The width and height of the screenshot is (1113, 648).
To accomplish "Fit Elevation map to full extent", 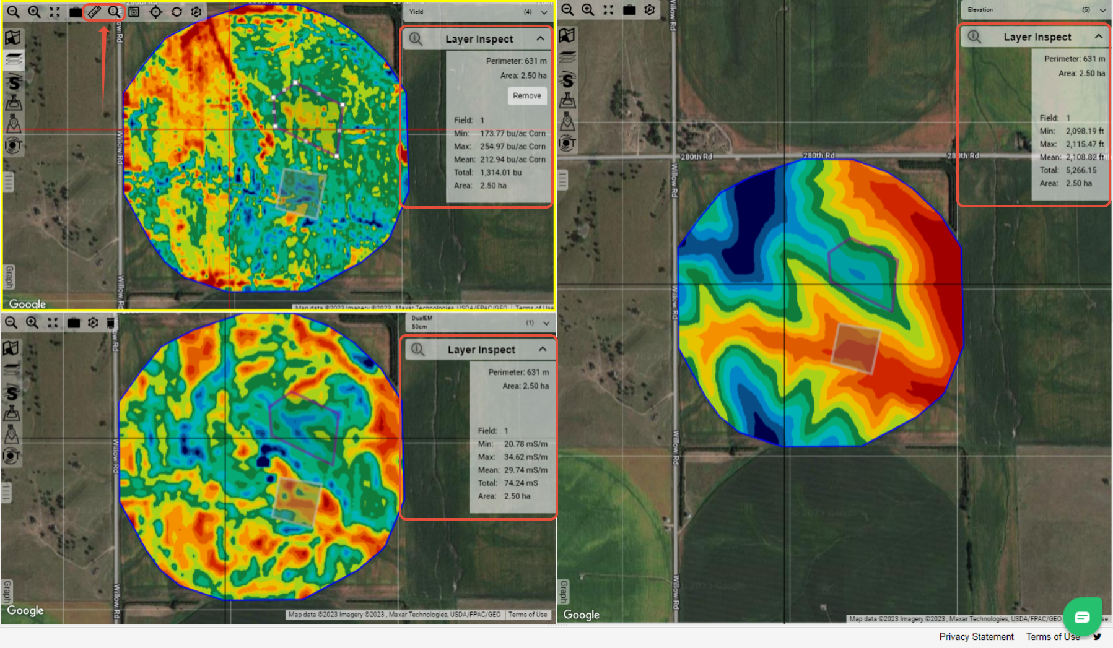I will 609,10.
